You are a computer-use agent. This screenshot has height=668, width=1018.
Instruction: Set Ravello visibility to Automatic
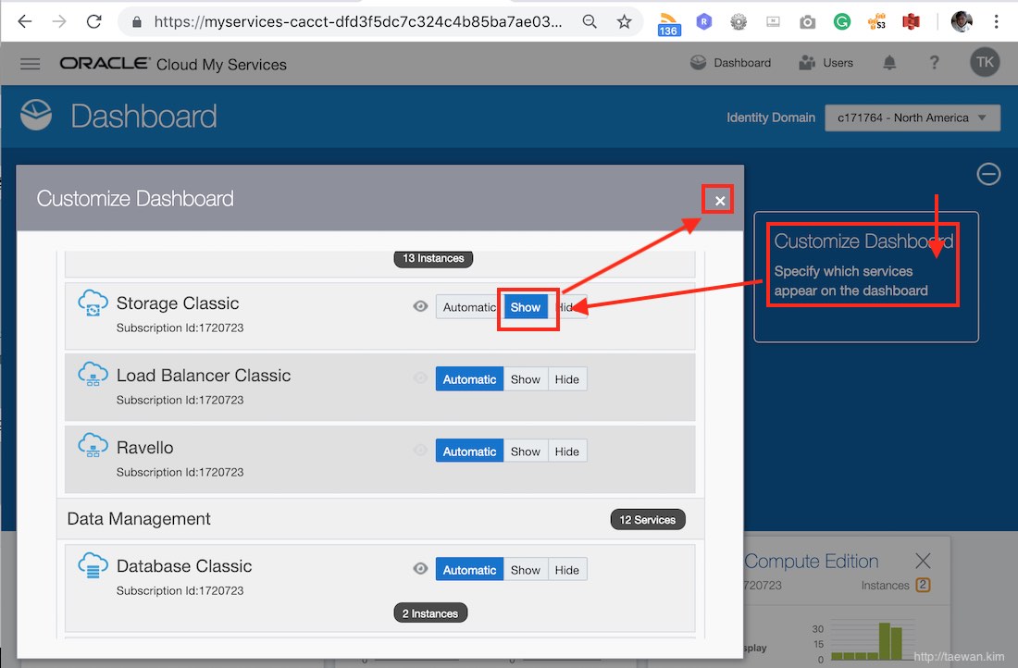point(469,452)
